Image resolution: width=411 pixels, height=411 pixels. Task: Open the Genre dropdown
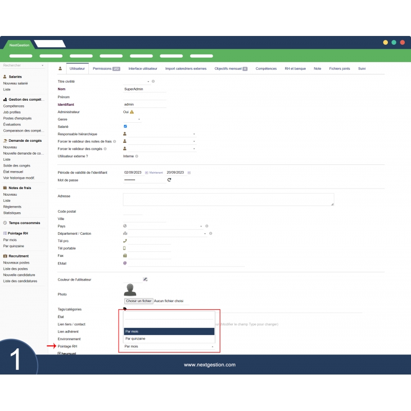[139, 119]
